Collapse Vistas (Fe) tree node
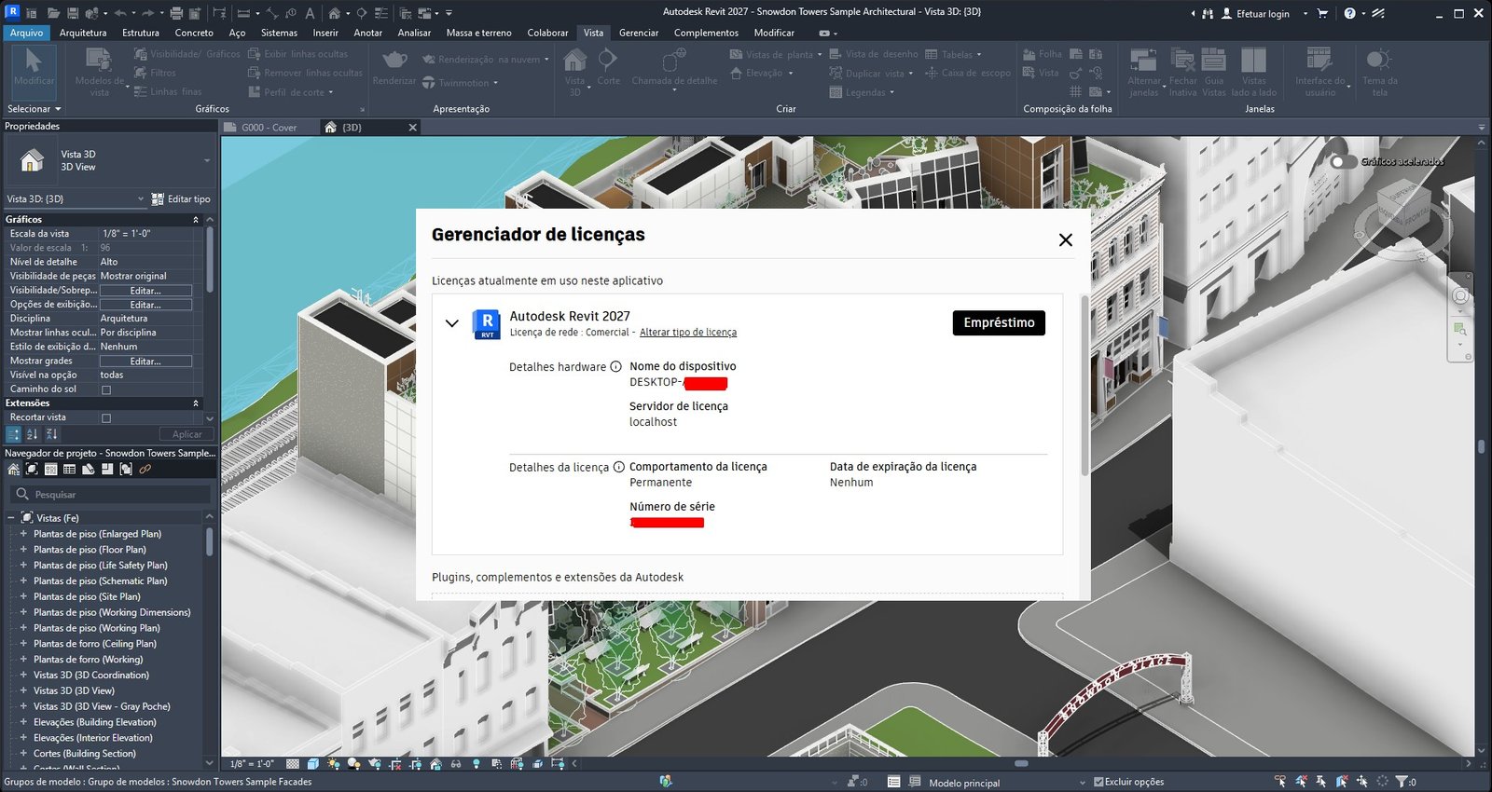This screenshot has width=1492, height=792. pos(11,518)
